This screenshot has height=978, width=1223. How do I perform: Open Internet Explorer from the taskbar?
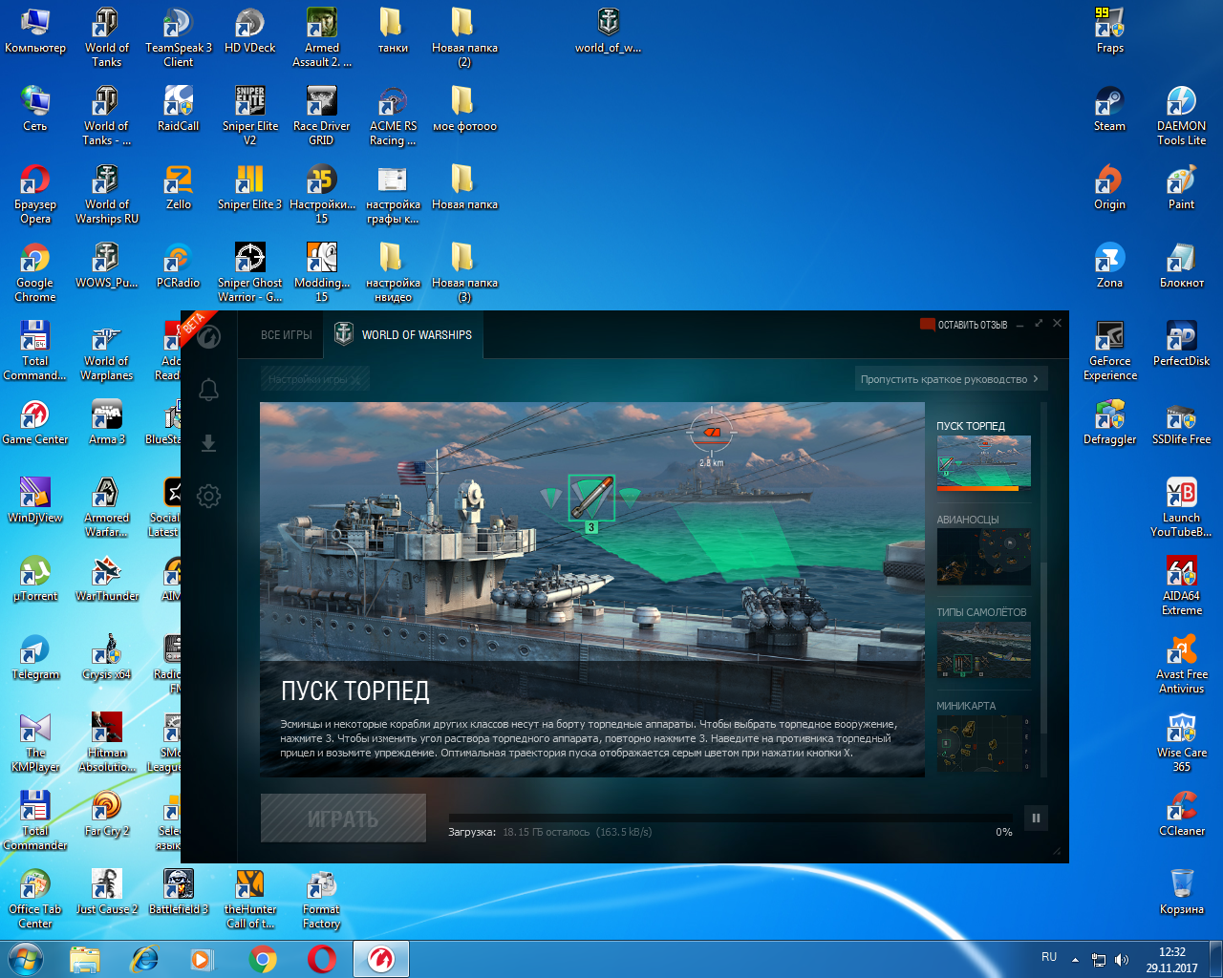click(144, 958)
